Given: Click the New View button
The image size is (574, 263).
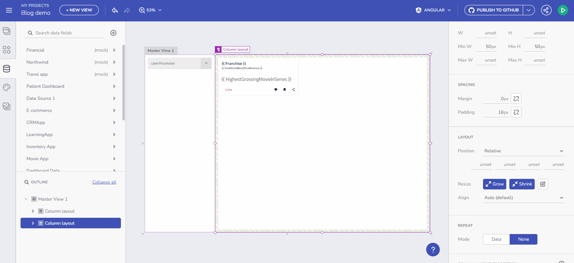Looking at the screenshot, I should pyautogui.click(x=79, y=10).
